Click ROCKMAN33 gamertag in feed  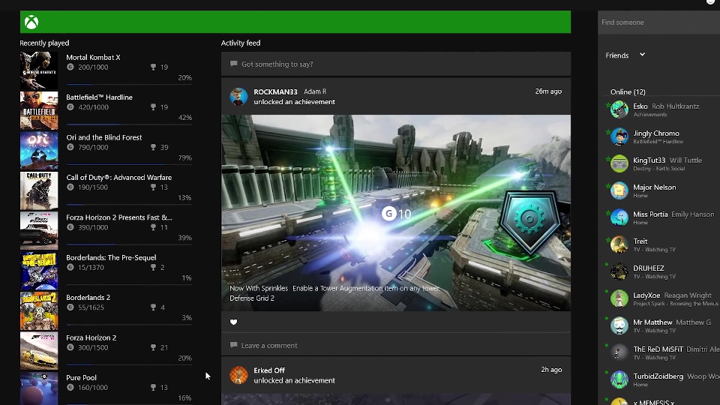(x=275, y=91)
